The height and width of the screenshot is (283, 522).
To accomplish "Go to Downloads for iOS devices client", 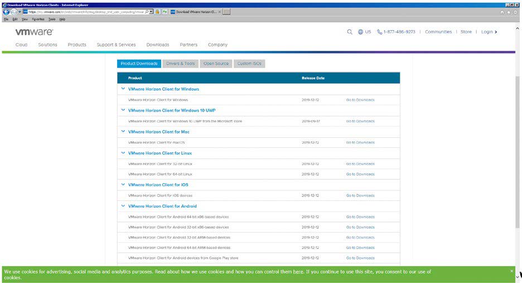I will pos(360,196).
